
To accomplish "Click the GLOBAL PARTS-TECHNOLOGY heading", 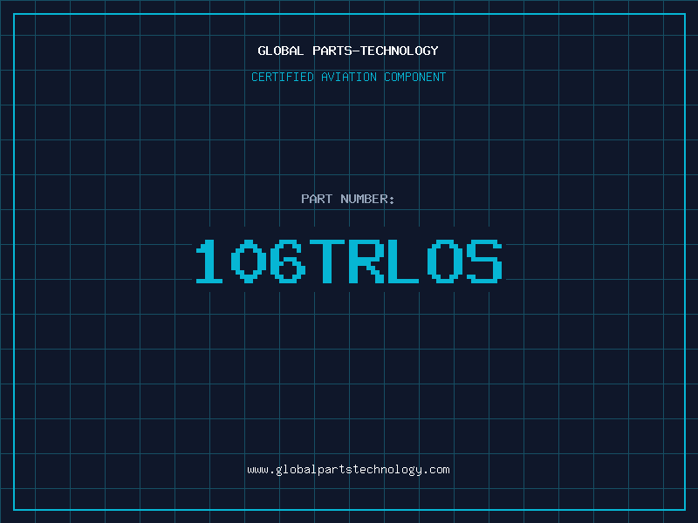I will pyautogui.click(x=348, y=51).
